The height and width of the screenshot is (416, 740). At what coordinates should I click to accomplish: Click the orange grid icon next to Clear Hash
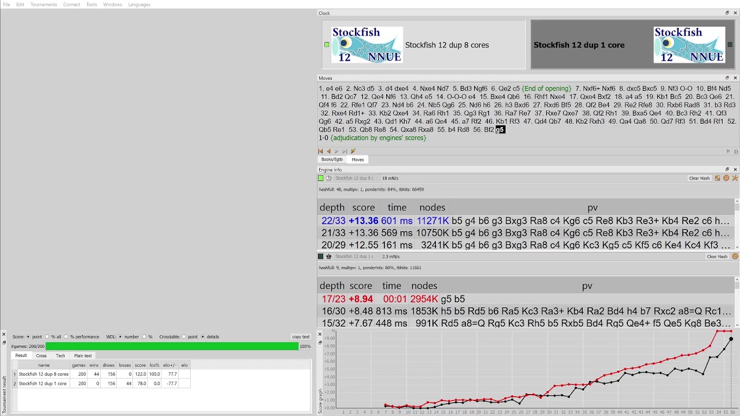click(717, 179)
